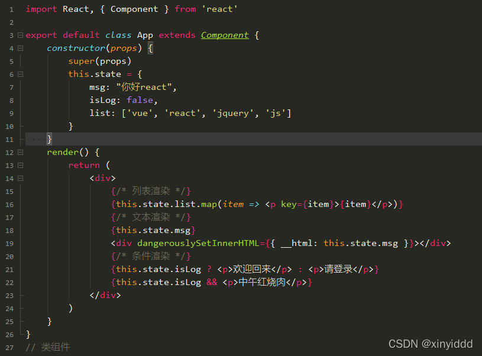
Task: Click the 'jquery' item in the list array
Action: click(x=233, y=113)
